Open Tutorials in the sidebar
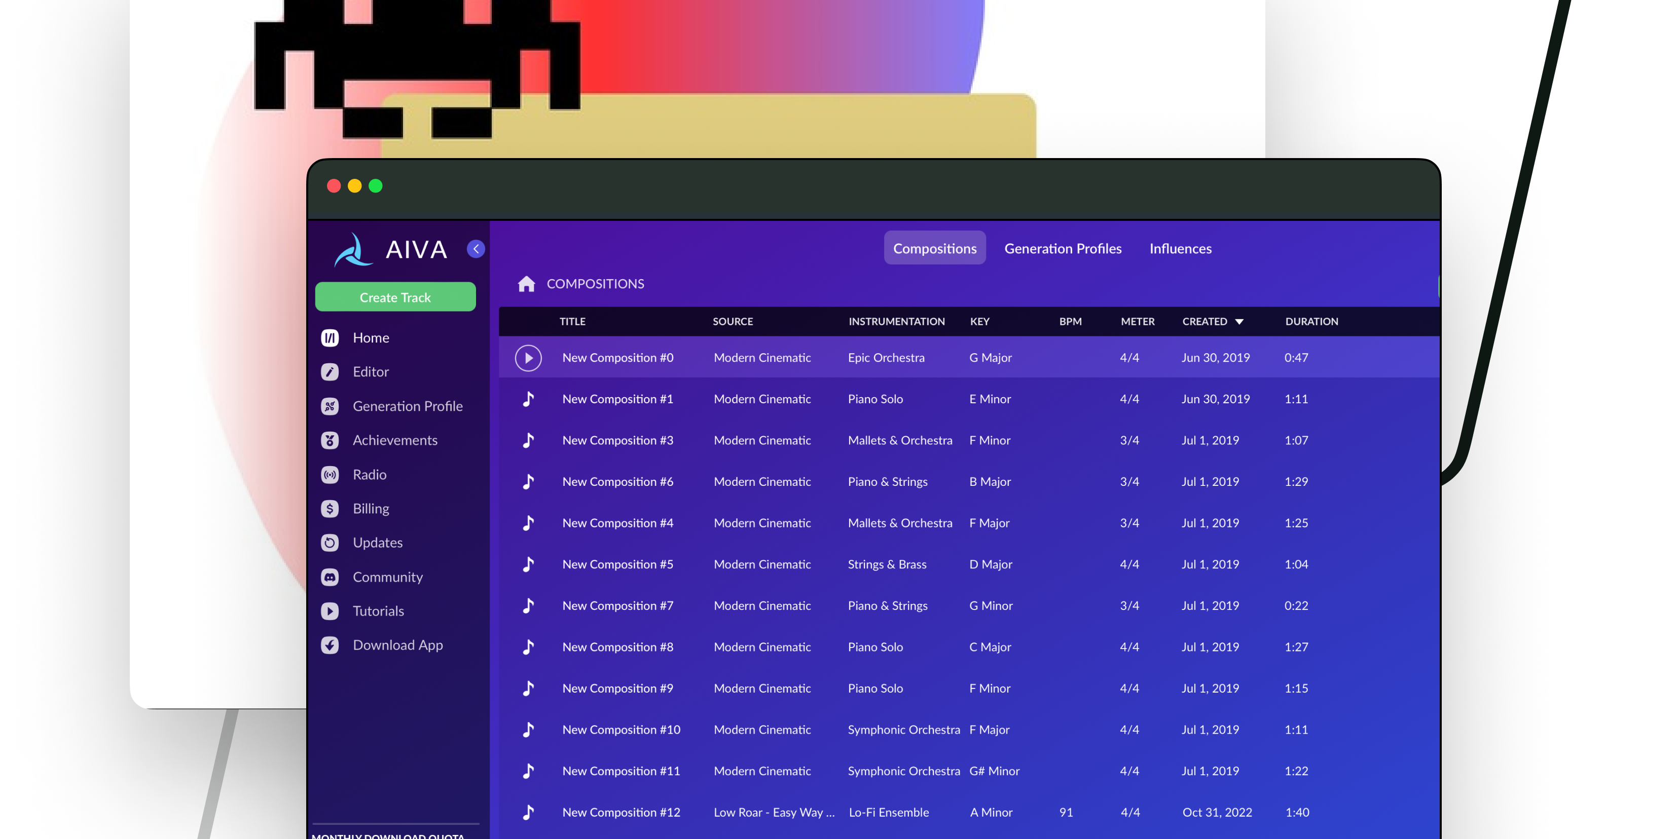 click(x=378, y=611)
